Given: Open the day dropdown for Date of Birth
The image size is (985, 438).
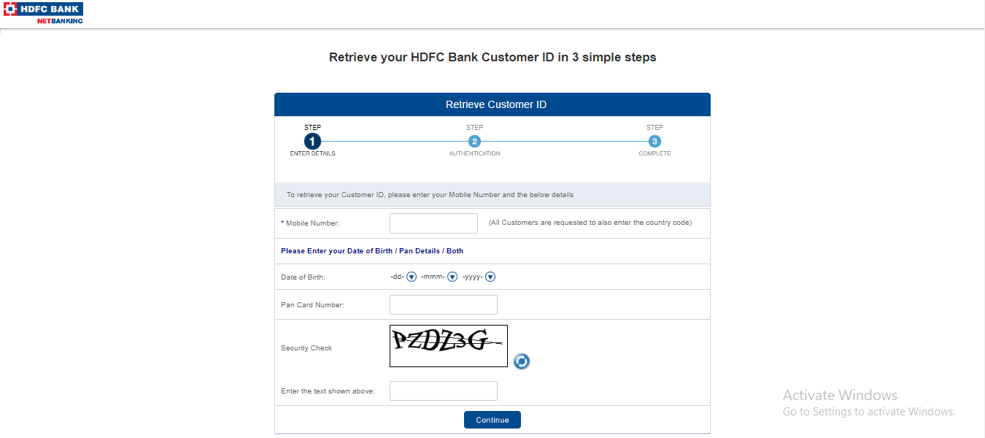Looking at the screenshot, I should 411,277.
